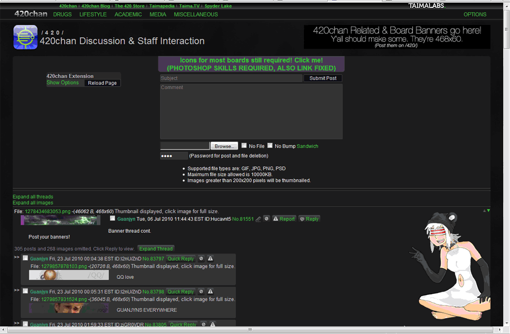510x334 pixels.
Task: Open the LIFESTYLE boards menu
Action: [x=93, y=14]
